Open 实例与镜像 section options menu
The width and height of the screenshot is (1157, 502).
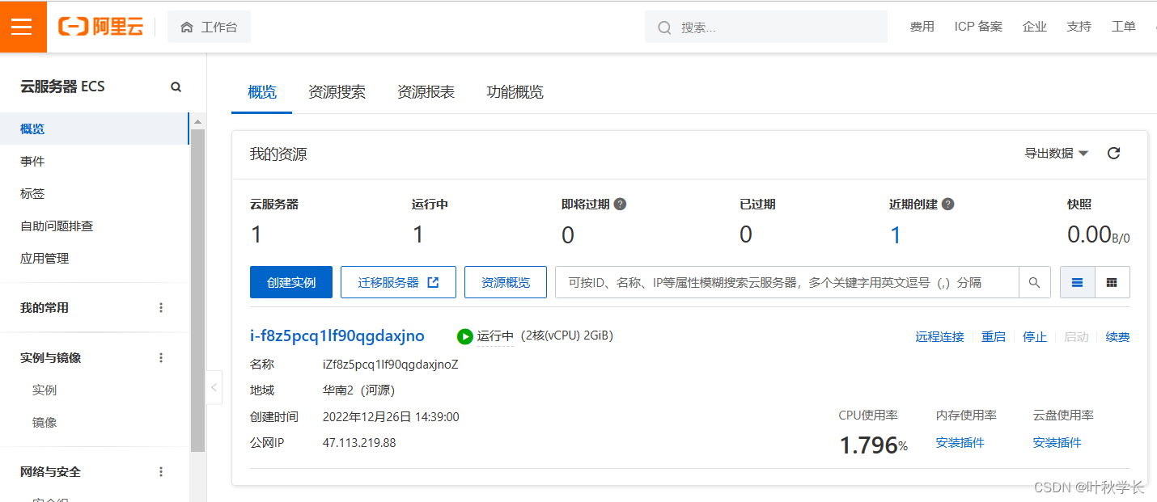tap(161, 358)
